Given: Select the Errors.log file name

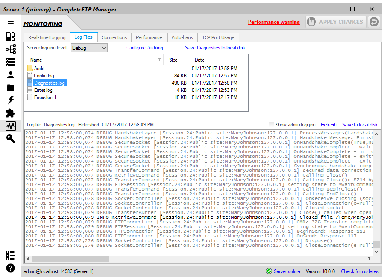Looking at the screenshot, I should (x=43, y=90).
